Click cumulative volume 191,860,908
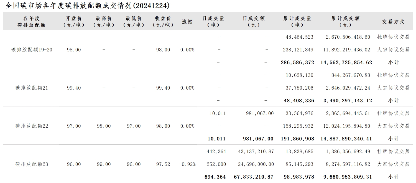The width and height of the screenshot is (416, 183). (297, 139)
